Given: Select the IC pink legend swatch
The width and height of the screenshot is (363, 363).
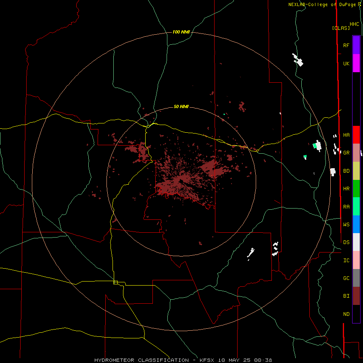Looking at the screenshot, I should tap(356, 260).
